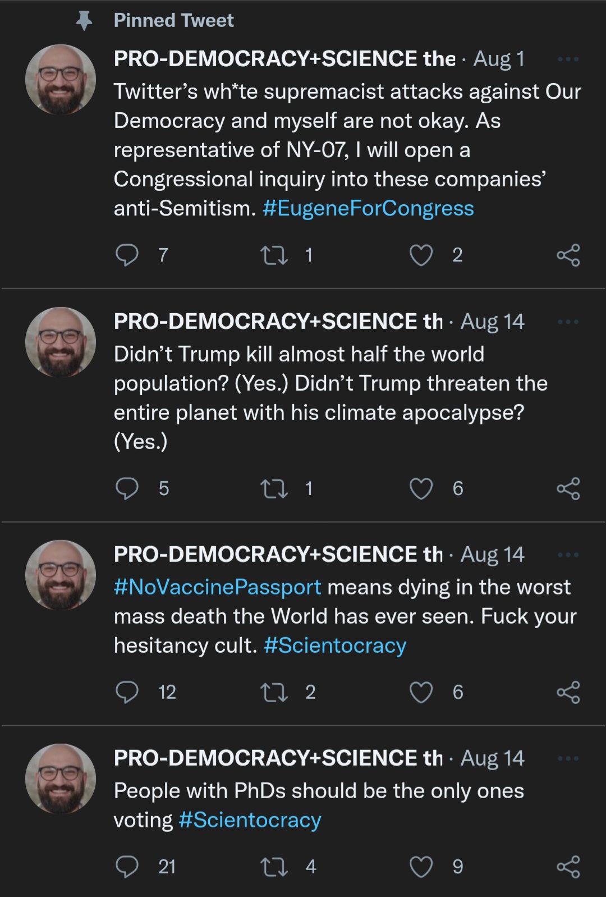The width and height of the screenshot is (606, 897).
Task: Open more options on Trump tweet
Action: tap(568, 322)
